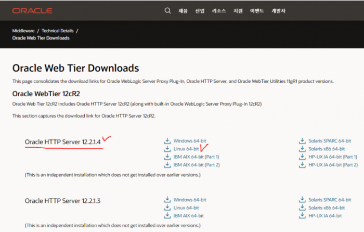This screenshot has width=364, height=232.
Task: Click the Oracle WebTier 12cR2 heading
Action: (x=46, y=94)
